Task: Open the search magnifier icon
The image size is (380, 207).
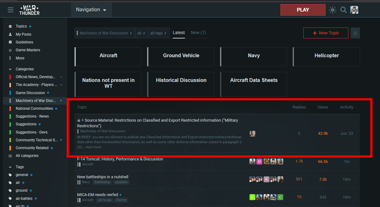Action: coord(344,10)
